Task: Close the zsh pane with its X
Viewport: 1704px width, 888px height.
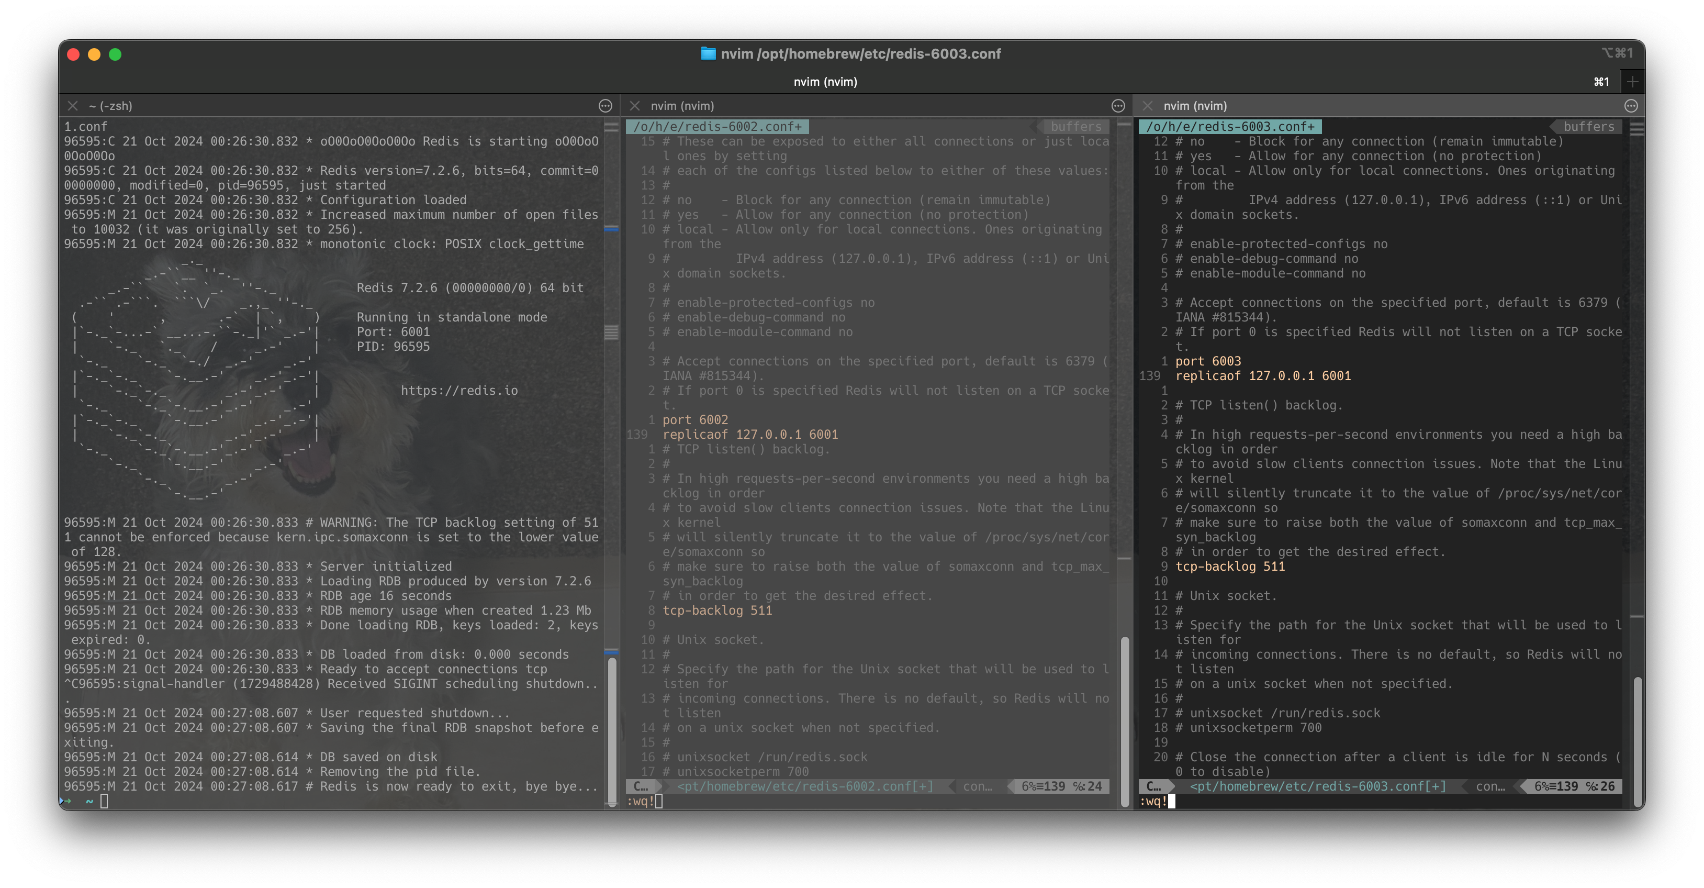Action: [x=72, y=105]
